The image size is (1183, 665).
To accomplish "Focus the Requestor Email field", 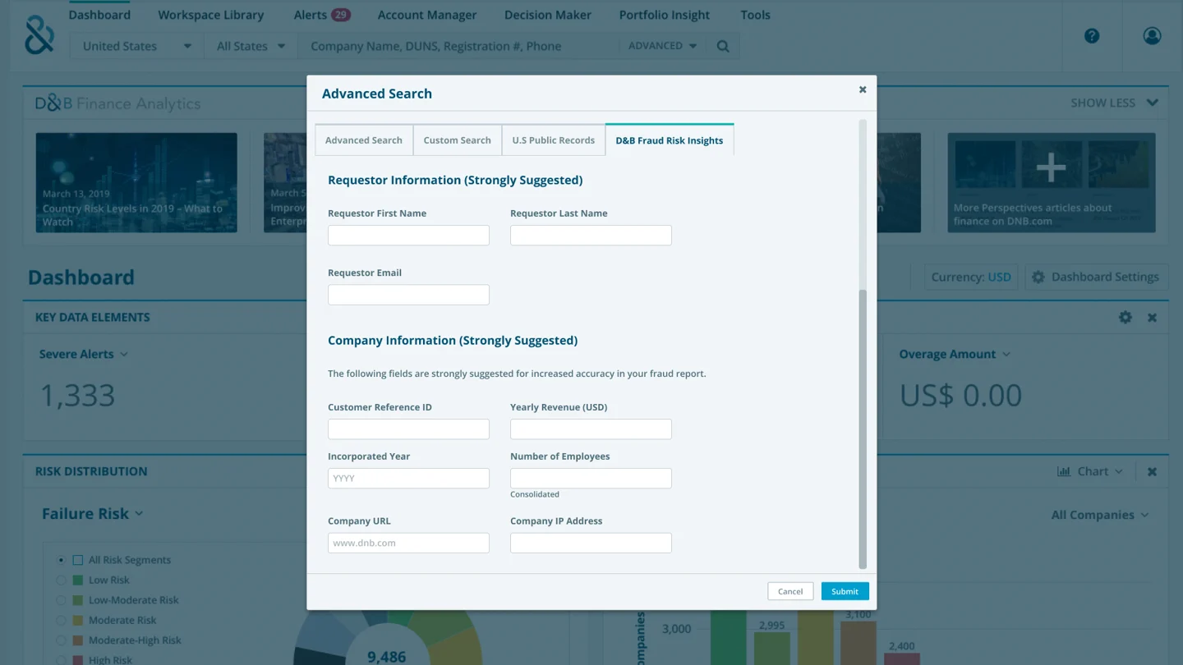I will click(408, 295).
